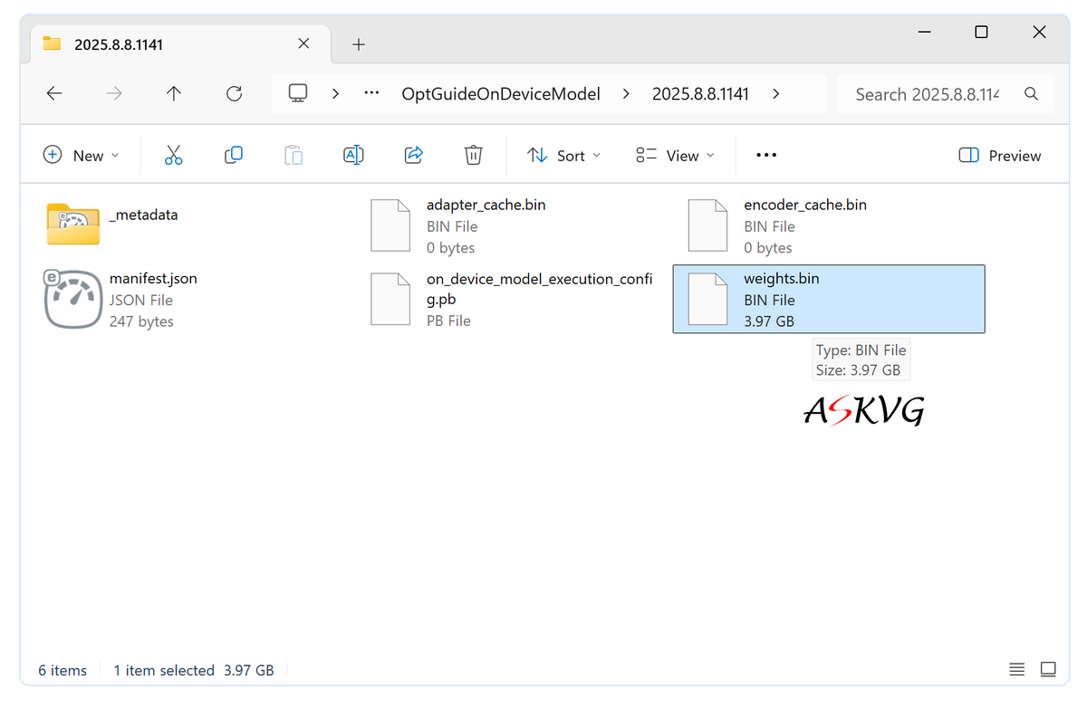Click the Up arrow to go to parent folder
The width and height of the screenshot is (1087, 708).
173,93
